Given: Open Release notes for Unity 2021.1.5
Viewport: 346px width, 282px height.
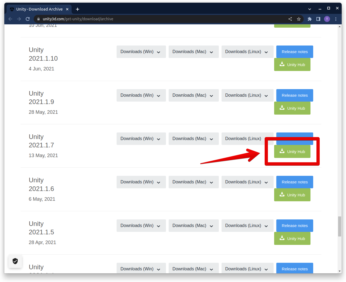Looking at the screenshot, I should (x=295, y=226).
